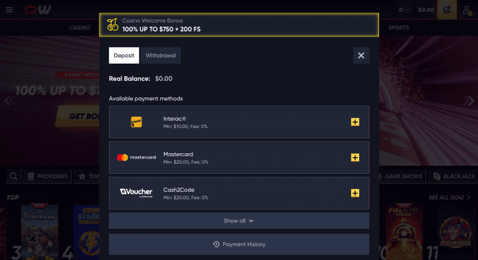478x260 pixels.
Task: Click the QW logo
Action: click(38, 10)
